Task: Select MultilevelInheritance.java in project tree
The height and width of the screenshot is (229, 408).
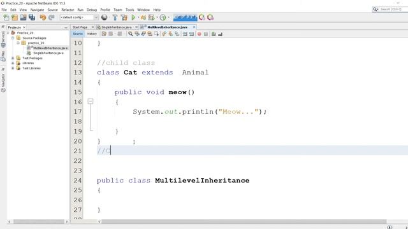Action: (50, 48)
